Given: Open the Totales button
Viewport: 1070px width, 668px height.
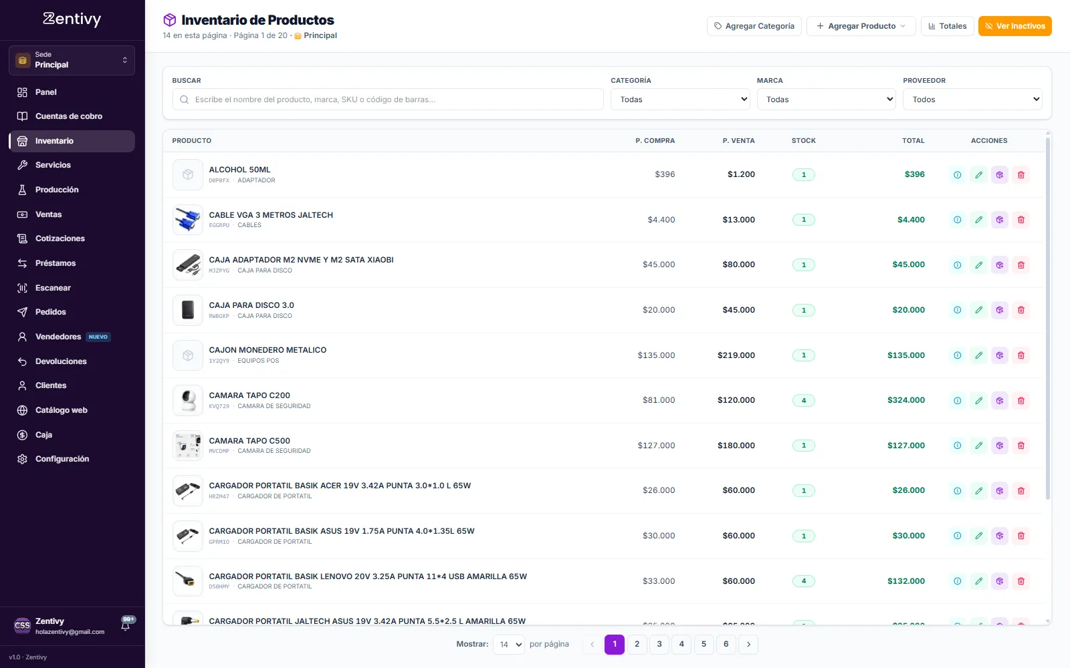Looking at the screenshot, I should pos(948,26).
